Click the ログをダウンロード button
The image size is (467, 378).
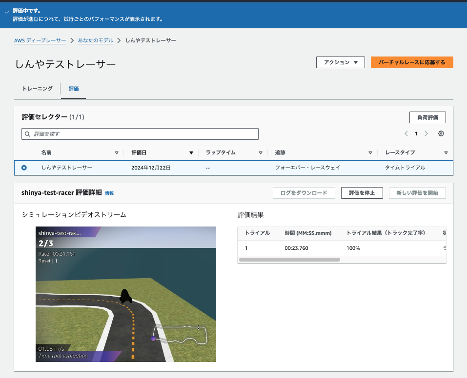pyautogui.click(x=304, y=193)
